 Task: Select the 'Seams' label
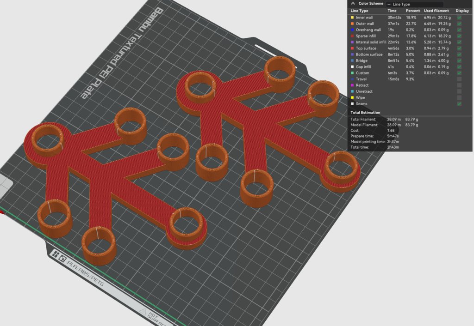click(362, 104)
